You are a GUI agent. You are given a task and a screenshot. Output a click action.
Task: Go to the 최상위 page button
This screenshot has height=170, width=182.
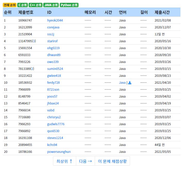[x=65, y=161]
